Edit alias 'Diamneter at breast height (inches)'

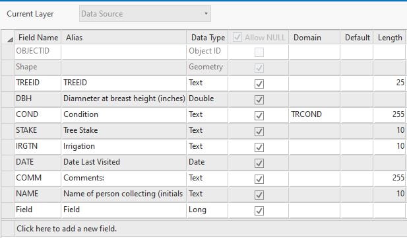124,99
